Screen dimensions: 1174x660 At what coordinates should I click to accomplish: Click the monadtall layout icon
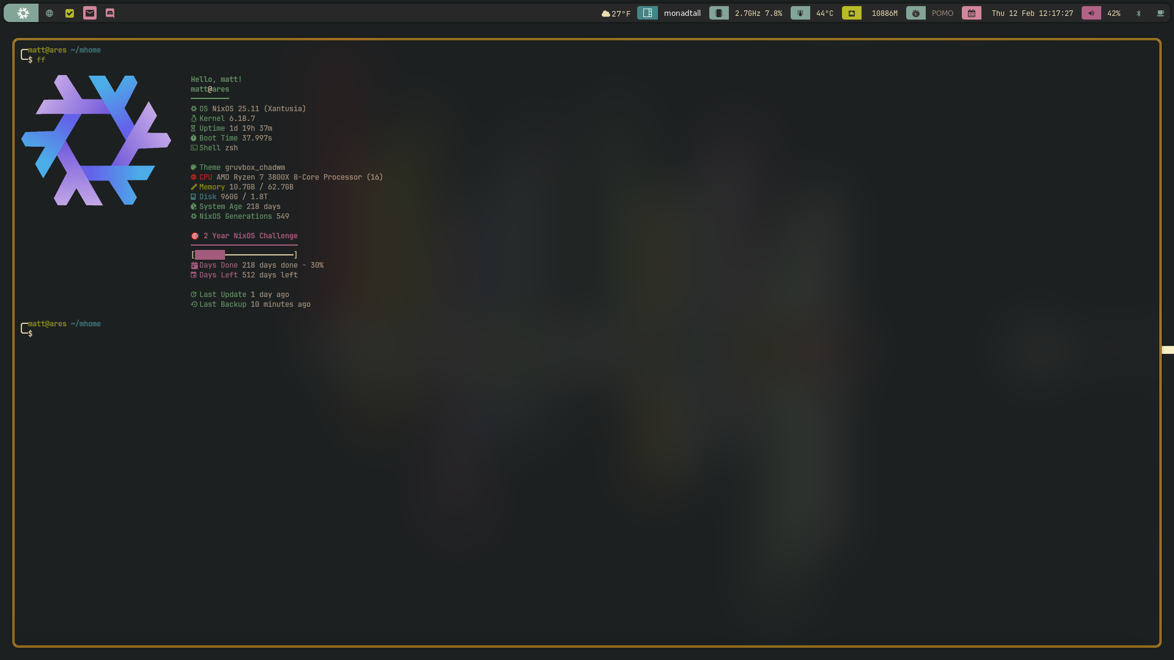pyautogui.click(x=647, y=13)
